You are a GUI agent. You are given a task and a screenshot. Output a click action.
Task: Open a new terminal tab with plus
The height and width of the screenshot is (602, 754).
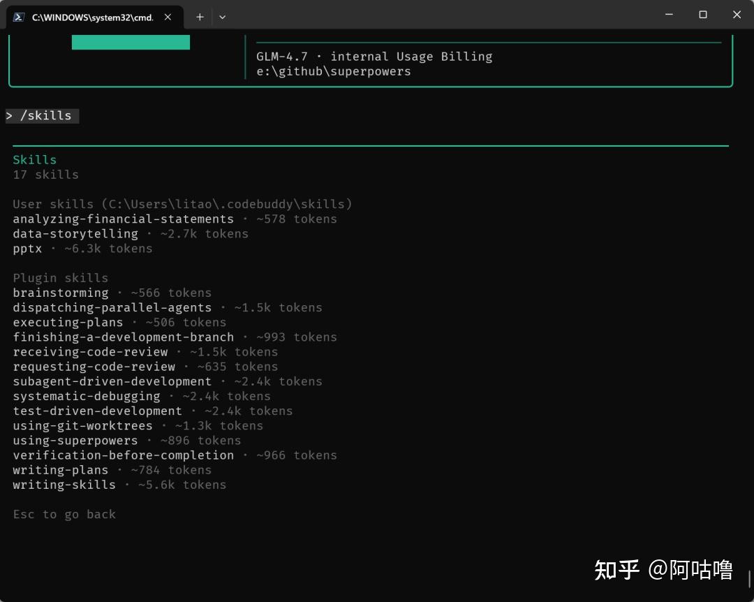200,17
